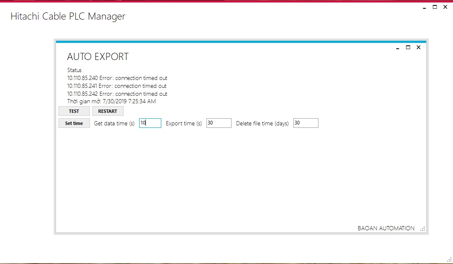453x264 pixels.
Task: Click the BAOAN AUTOMATION footer text
Action: (x=386, y=228)
